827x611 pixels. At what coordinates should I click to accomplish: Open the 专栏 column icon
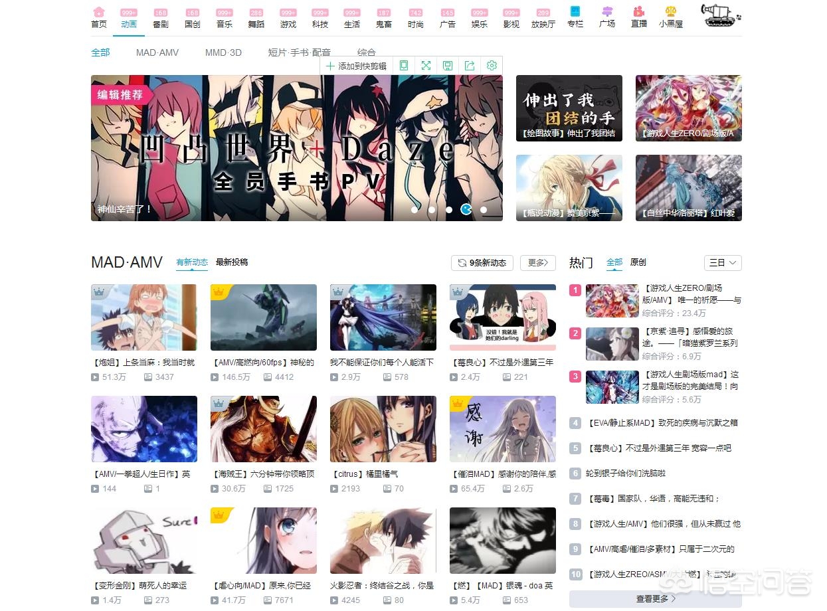(575, 12)
